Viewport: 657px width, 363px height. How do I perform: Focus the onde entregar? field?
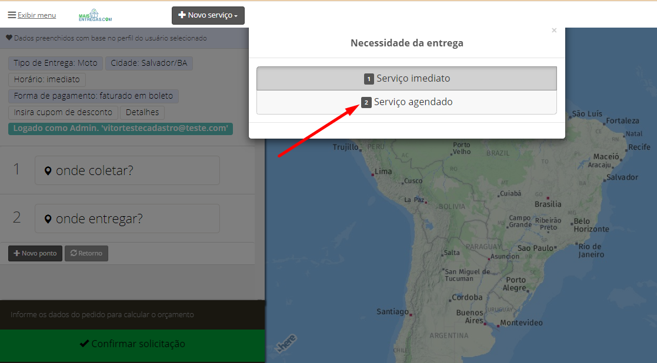tap(128, 219)
